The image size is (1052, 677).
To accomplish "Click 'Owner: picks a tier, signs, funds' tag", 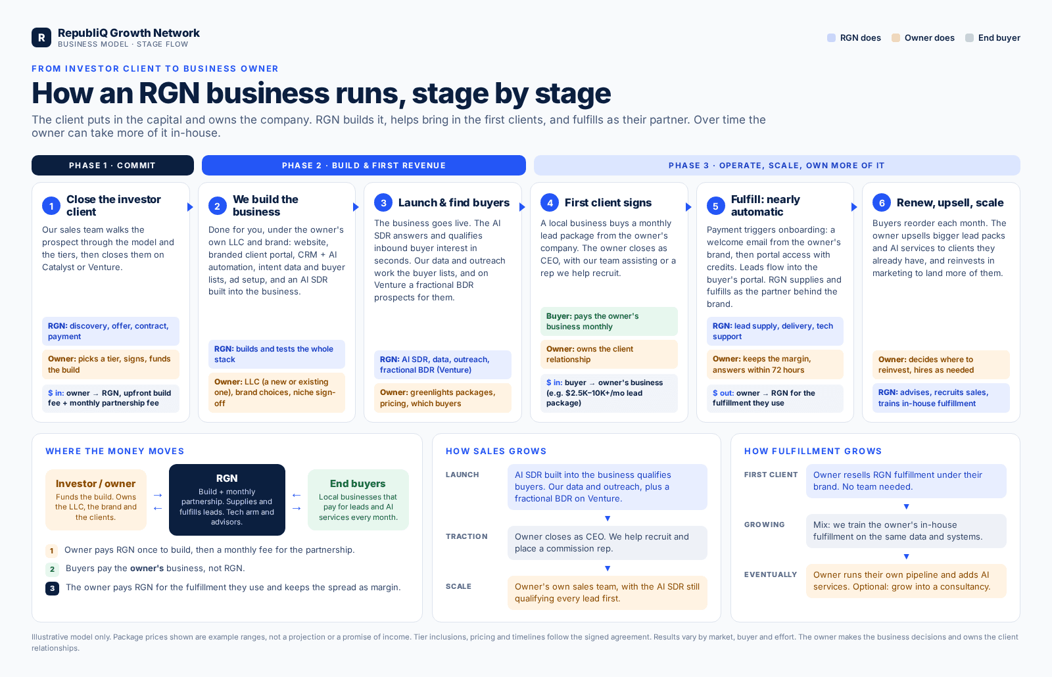I will 110,364.
